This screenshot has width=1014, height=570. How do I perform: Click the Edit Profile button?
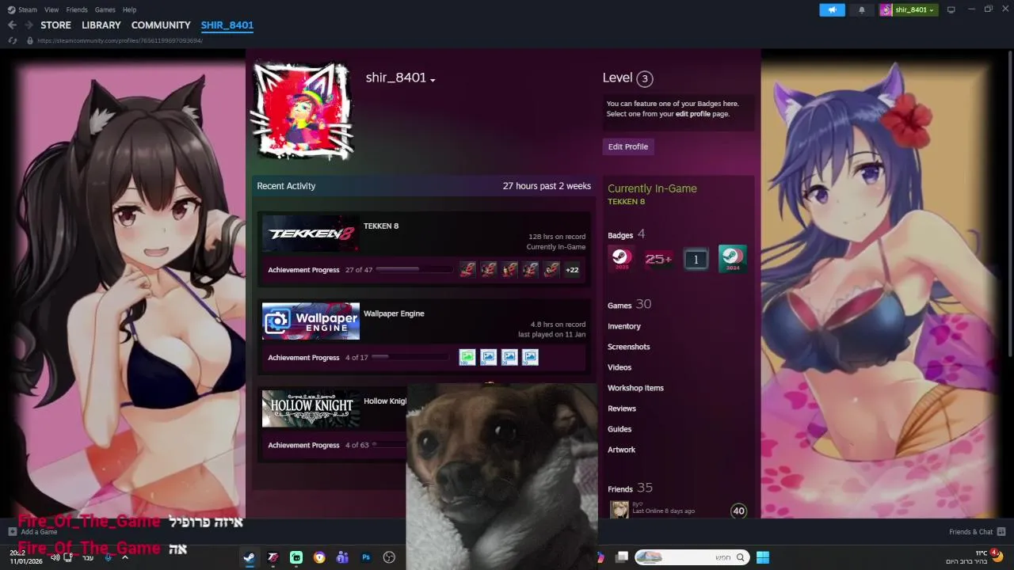pos(628,146)
